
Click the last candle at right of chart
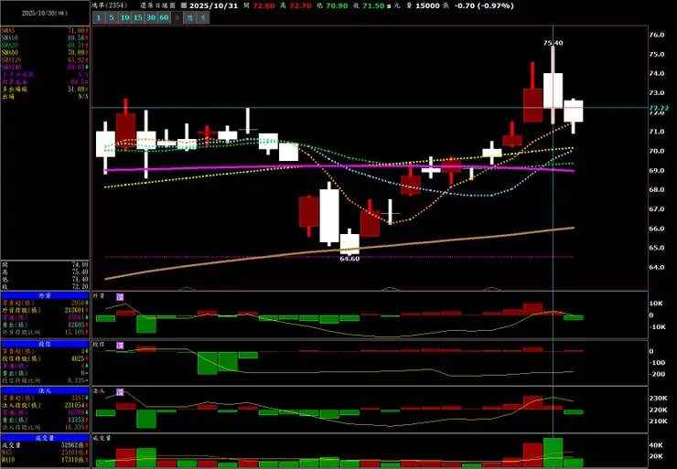tap(574, 111)
